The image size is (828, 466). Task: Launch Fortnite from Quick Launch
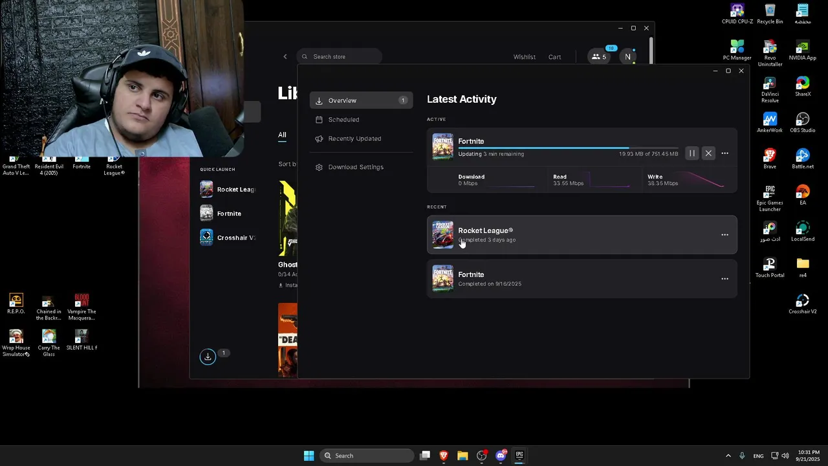pos(221,214)
